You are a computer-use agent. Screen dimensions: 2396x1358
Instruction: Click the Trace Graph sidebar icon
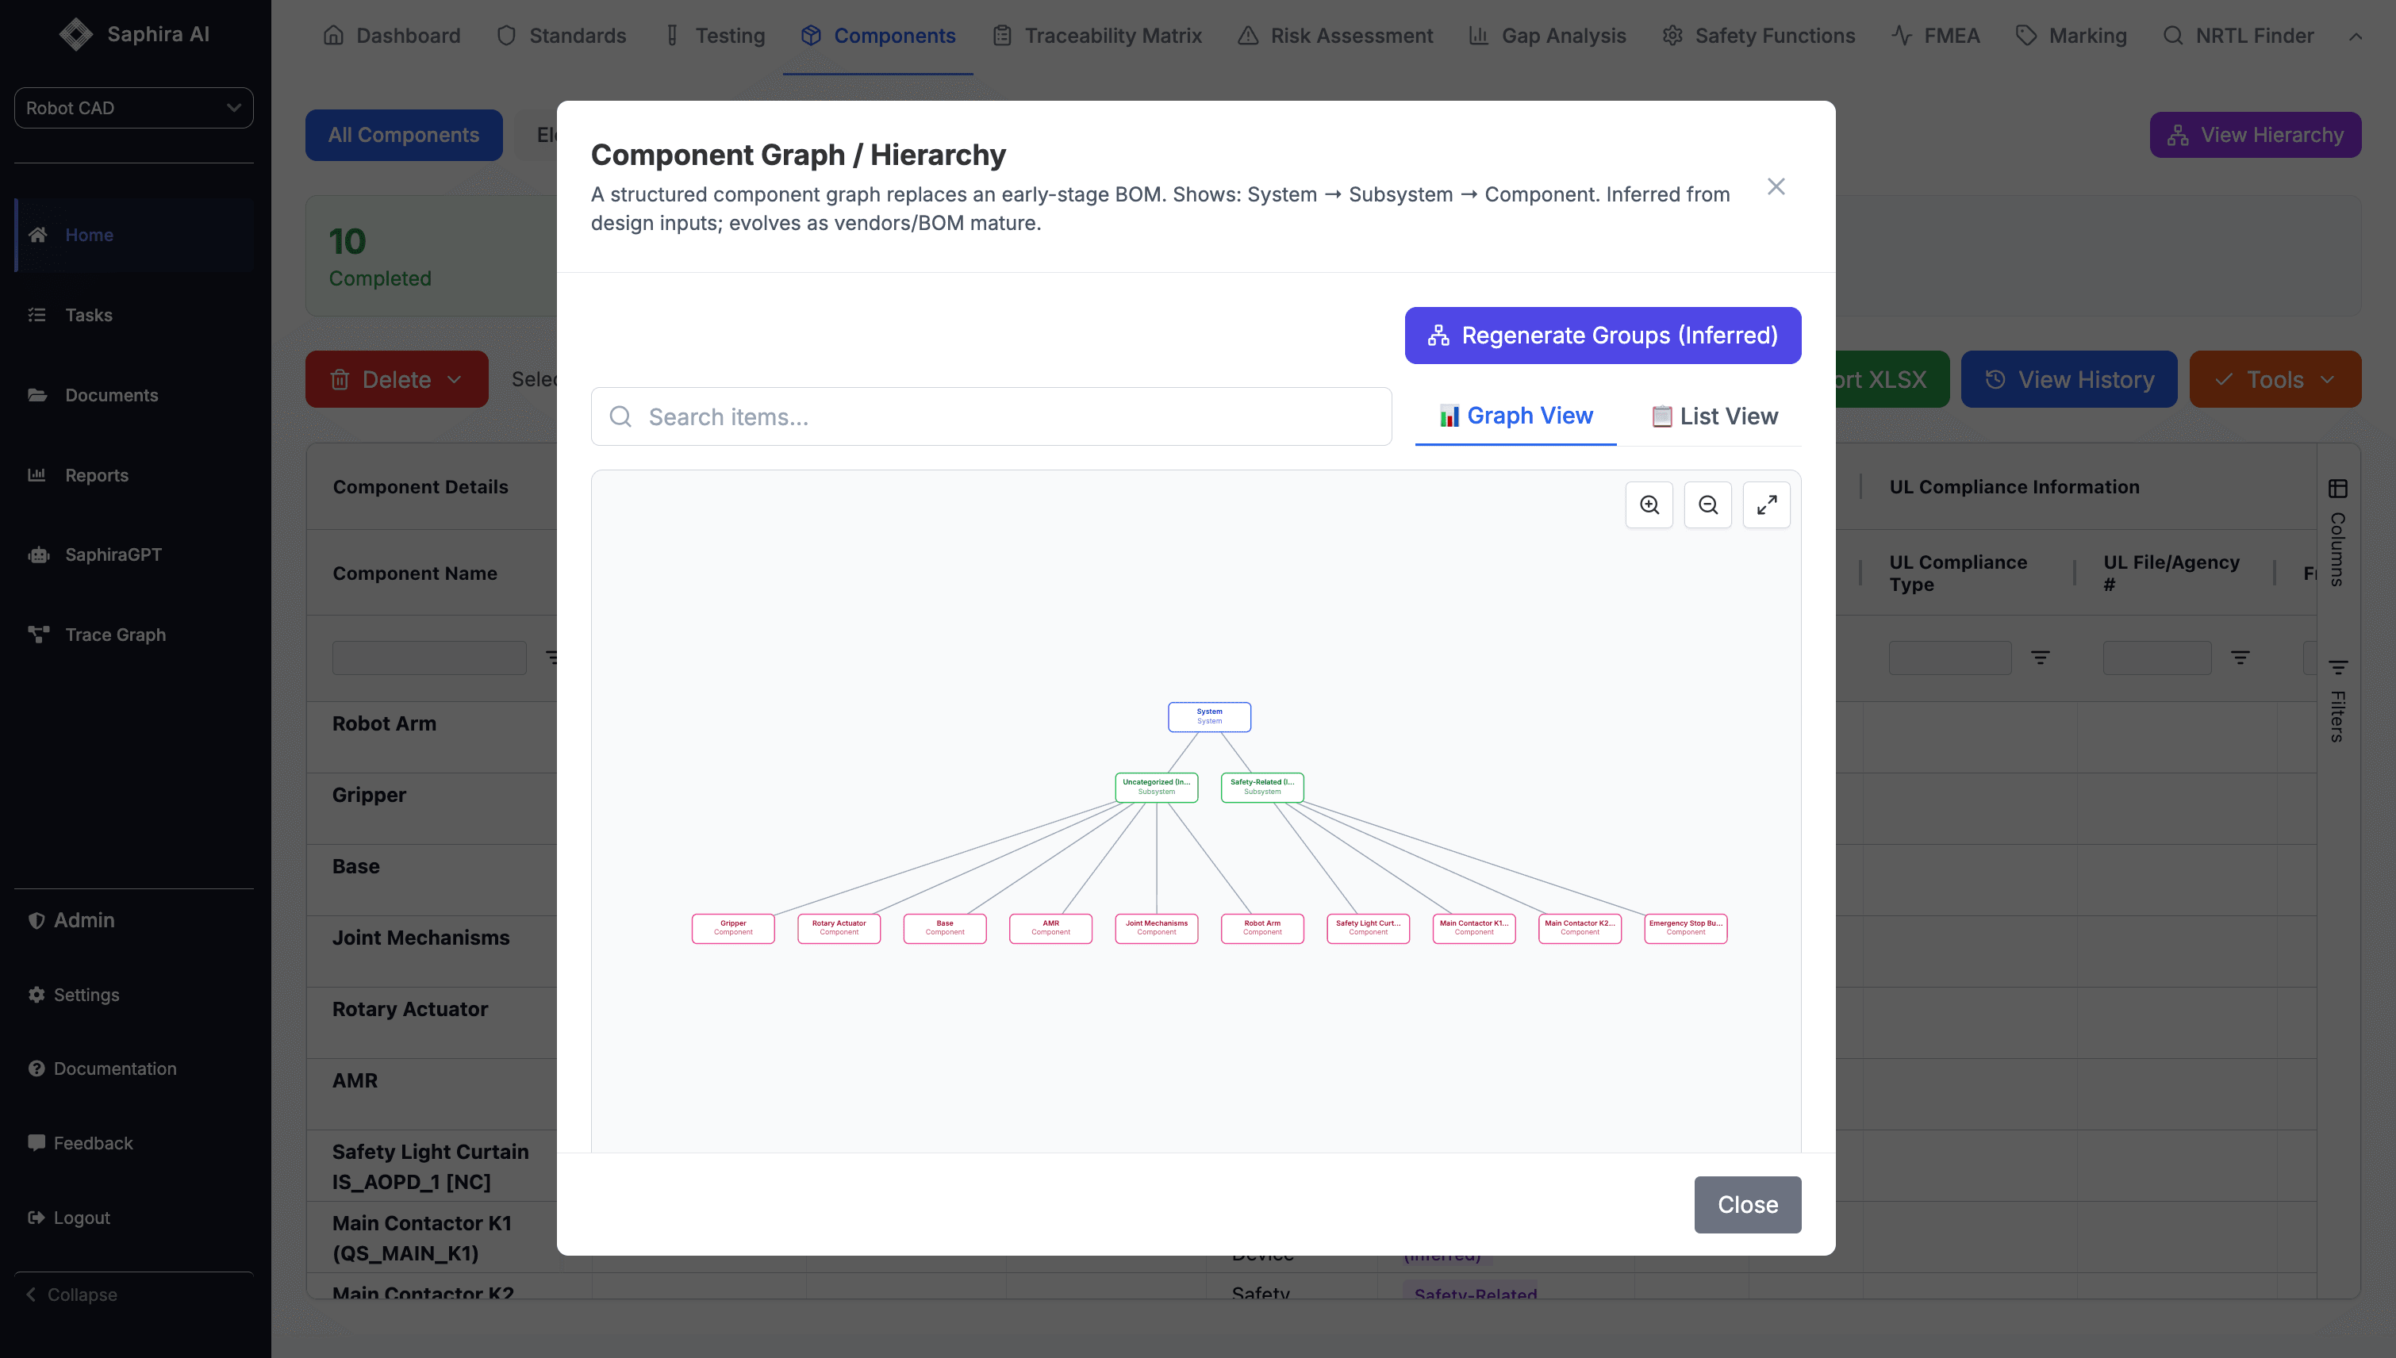(x=38, y=635)
